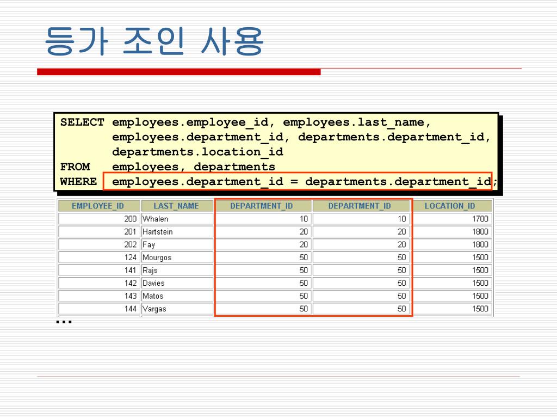
Task: Select location ID 1500 in Davies's row
Action: click(x=452, y=282)
